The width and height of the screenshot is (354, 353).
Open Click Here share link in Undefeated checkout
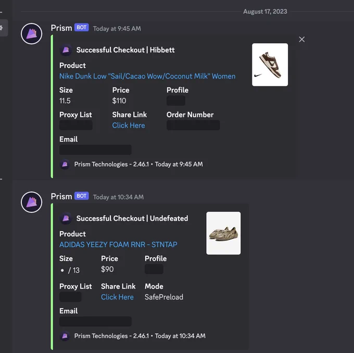click(x=117, y=297)
